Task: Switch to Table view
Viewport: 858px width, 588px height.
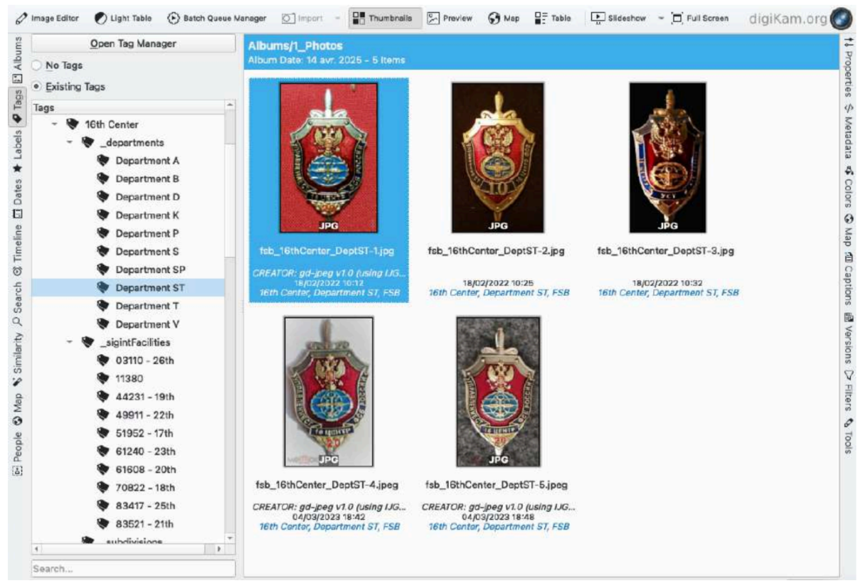Action: point(553,18)
